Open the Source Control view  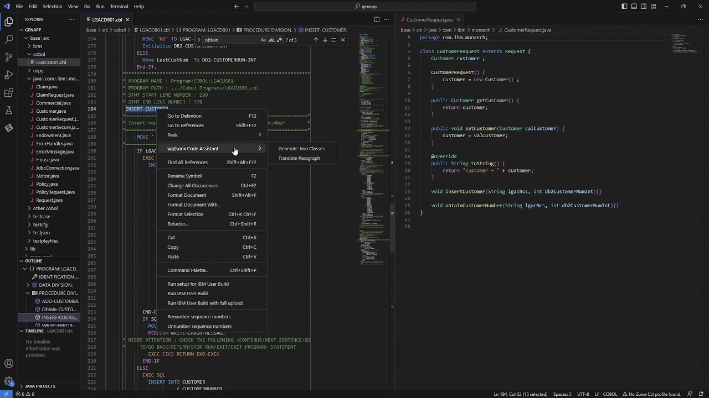[9, 57]
